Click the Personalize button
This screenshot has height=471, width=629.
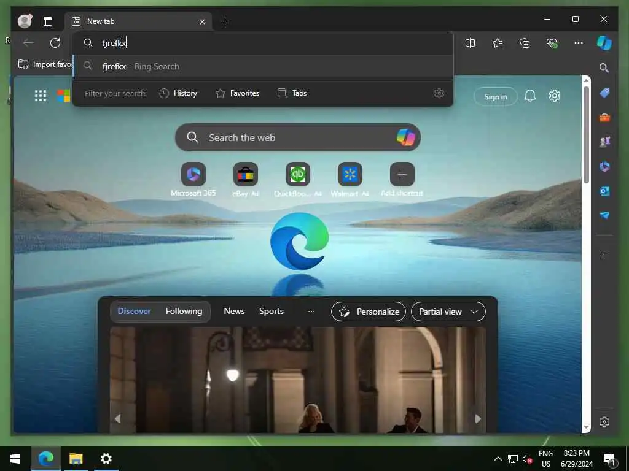tap(369, 312)
